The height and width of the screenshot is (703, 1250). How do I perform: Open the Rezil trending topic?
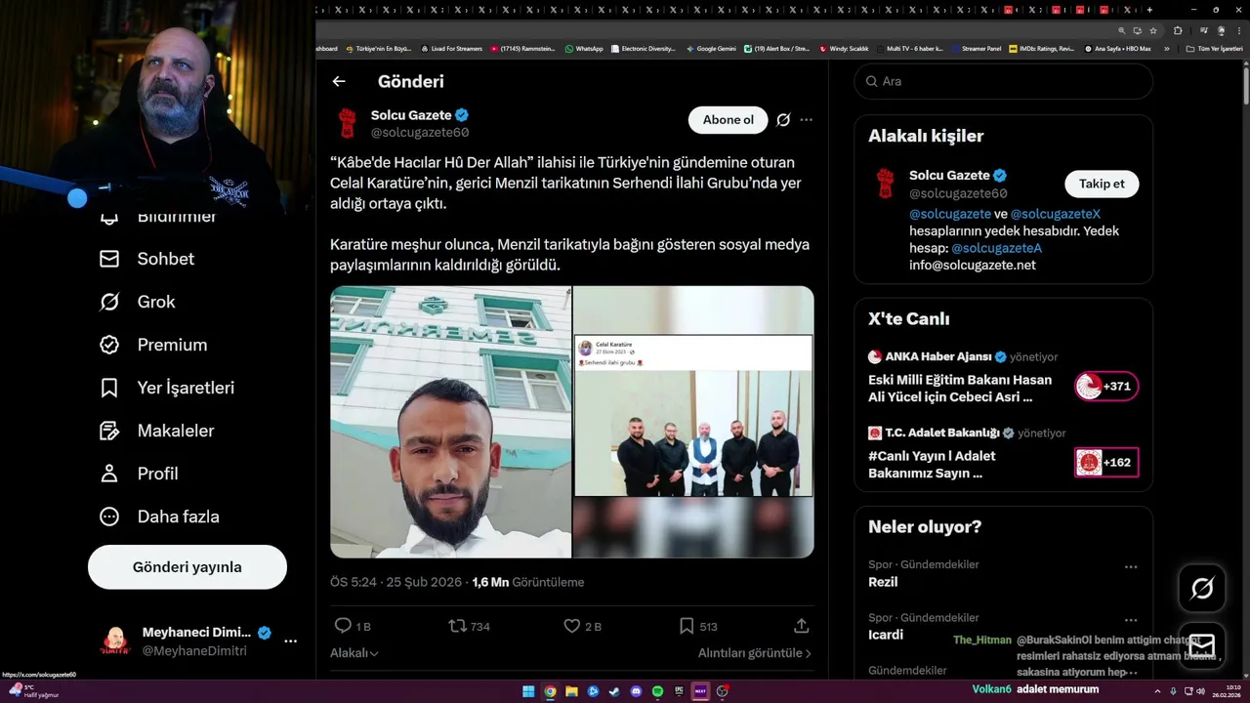click(883, 582)
